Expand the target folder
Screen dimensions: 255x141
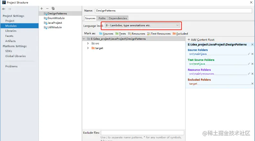coord(88,48)
